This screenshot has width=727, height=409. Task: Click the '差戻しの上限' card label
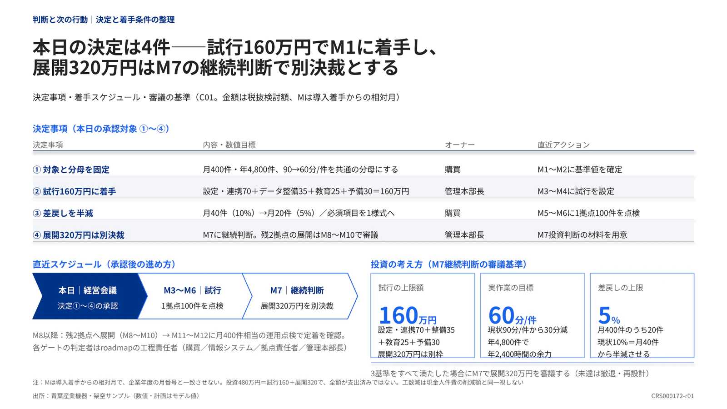[x=620, y=288]
